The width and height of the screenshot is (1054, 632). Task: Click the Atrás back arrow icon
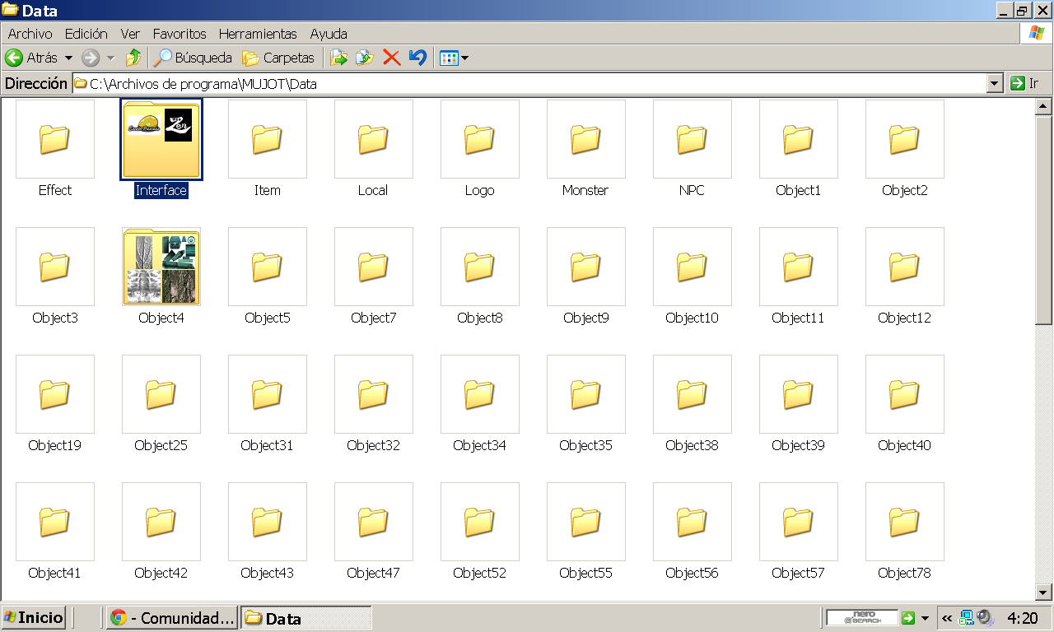pyautogui.click(x=14, y=58)
